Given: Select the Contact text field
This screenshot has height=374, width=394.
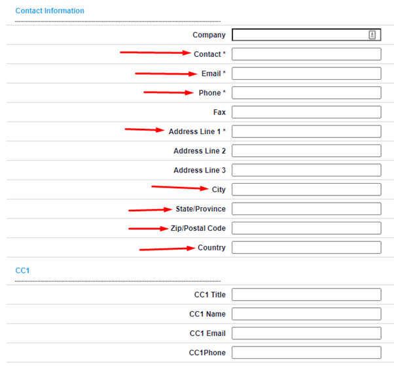Looking at the screenshot, I should coord(306,54).
